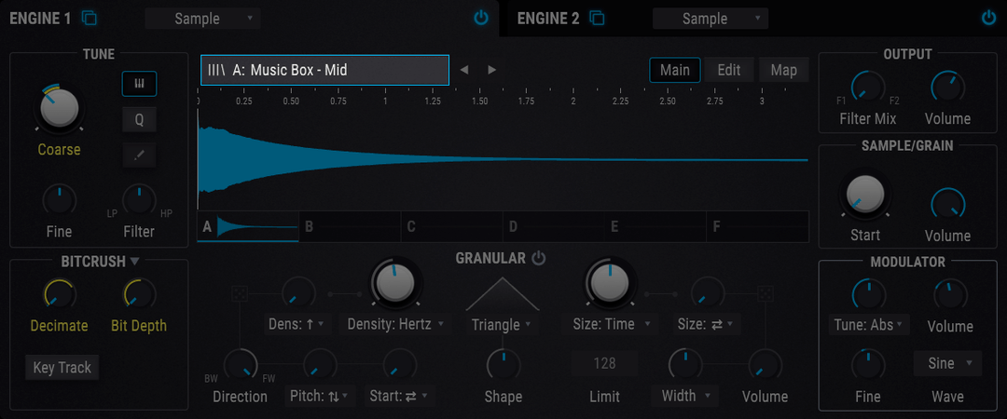1007x419 pixels.
Task: Click the Sample/Grain Start knob
Action: [x=865, y=193]
